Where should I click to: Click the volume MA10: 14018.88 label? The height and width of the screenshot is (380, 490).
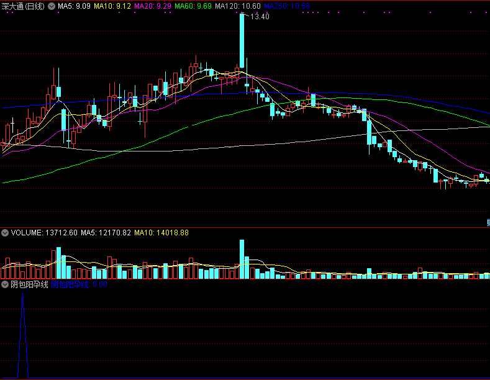pos(161,233)
